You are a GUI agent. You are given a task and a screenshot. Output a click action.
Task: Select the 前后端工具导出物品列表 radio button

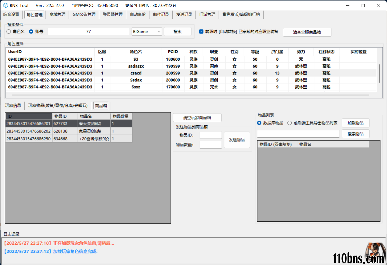pos(313,123)
